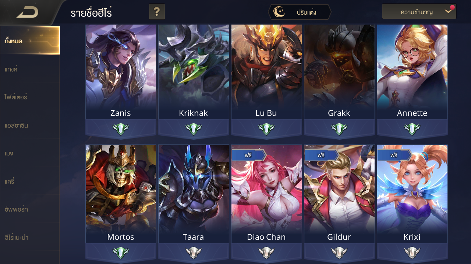Open the ความชำนาญ sort dropdown
Screen dimensions: 471x264
click(x=419, y=11)
